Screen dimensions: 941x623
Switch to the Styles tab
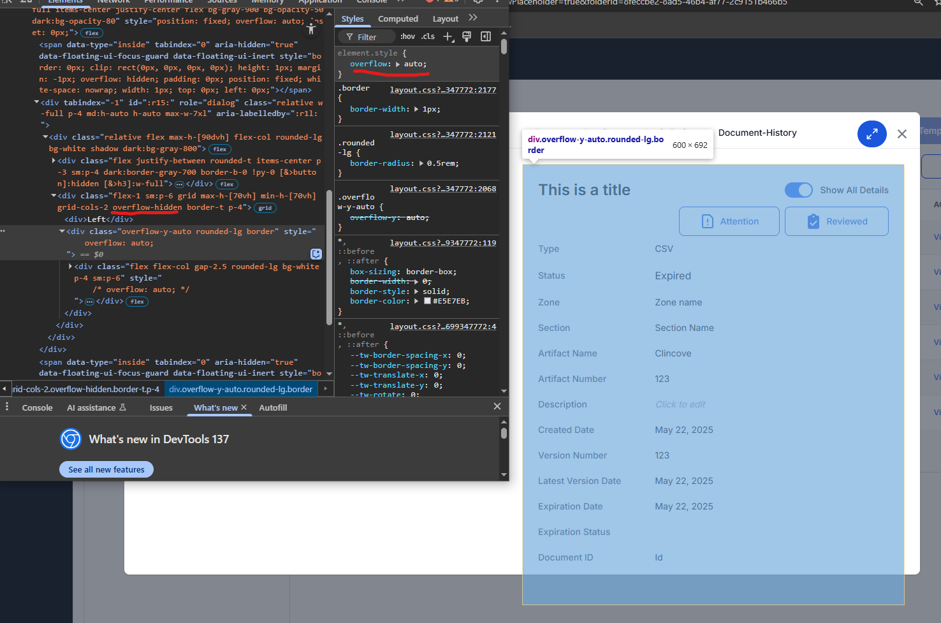353,19
